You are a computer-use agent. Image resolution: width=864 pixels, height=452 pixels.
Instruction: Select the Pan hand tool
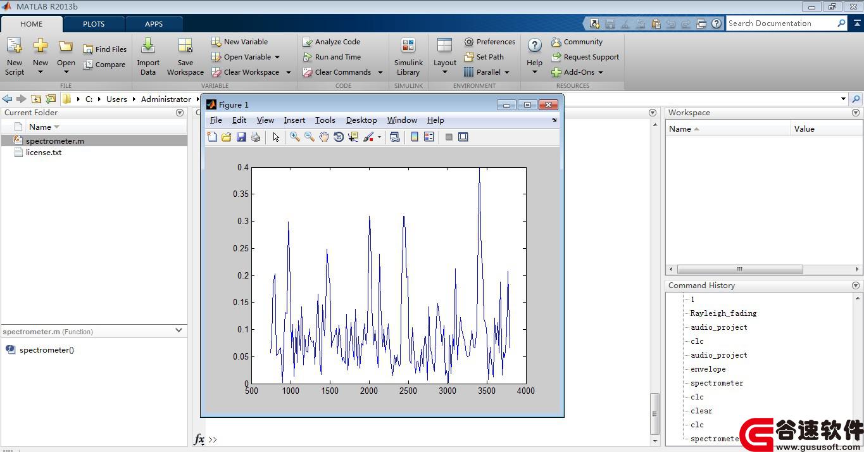click(x=324, y=137)
